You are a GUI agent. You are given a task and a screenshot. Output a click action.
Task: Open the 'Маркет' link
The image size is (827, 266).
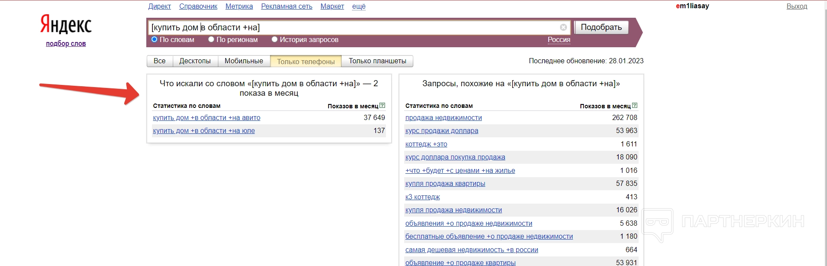(x=332, y=6)
